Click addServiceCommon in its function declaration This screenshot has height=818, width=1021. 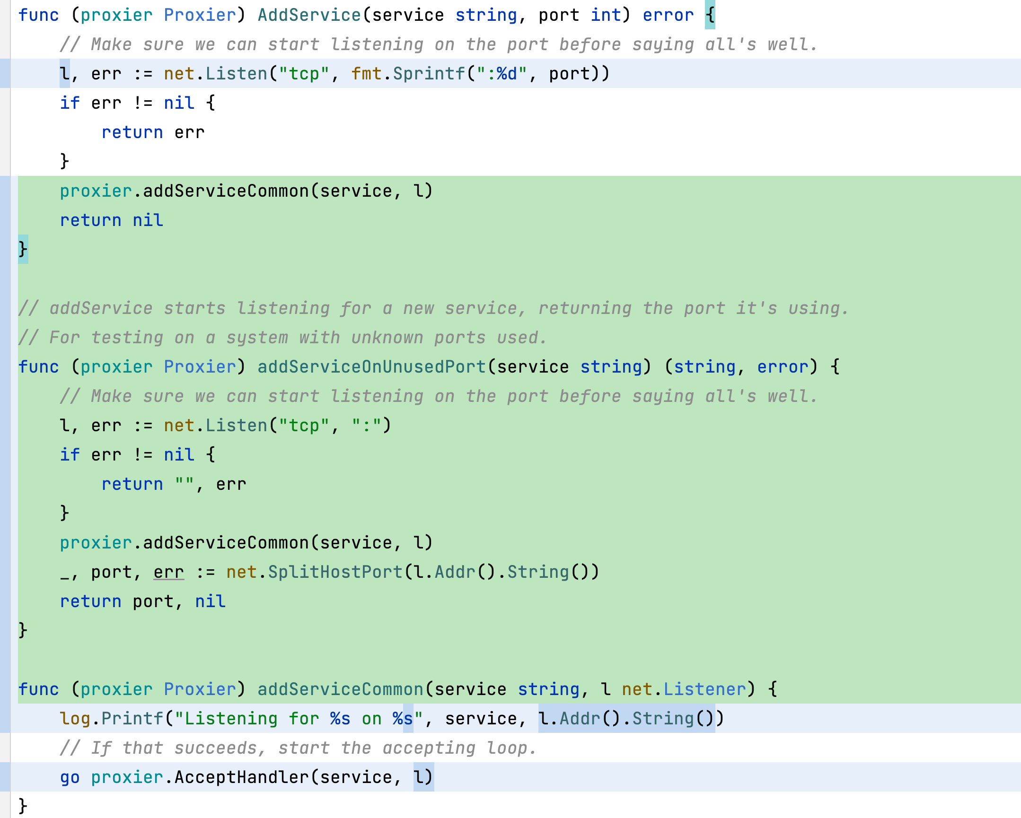click(x=340, y=690)
